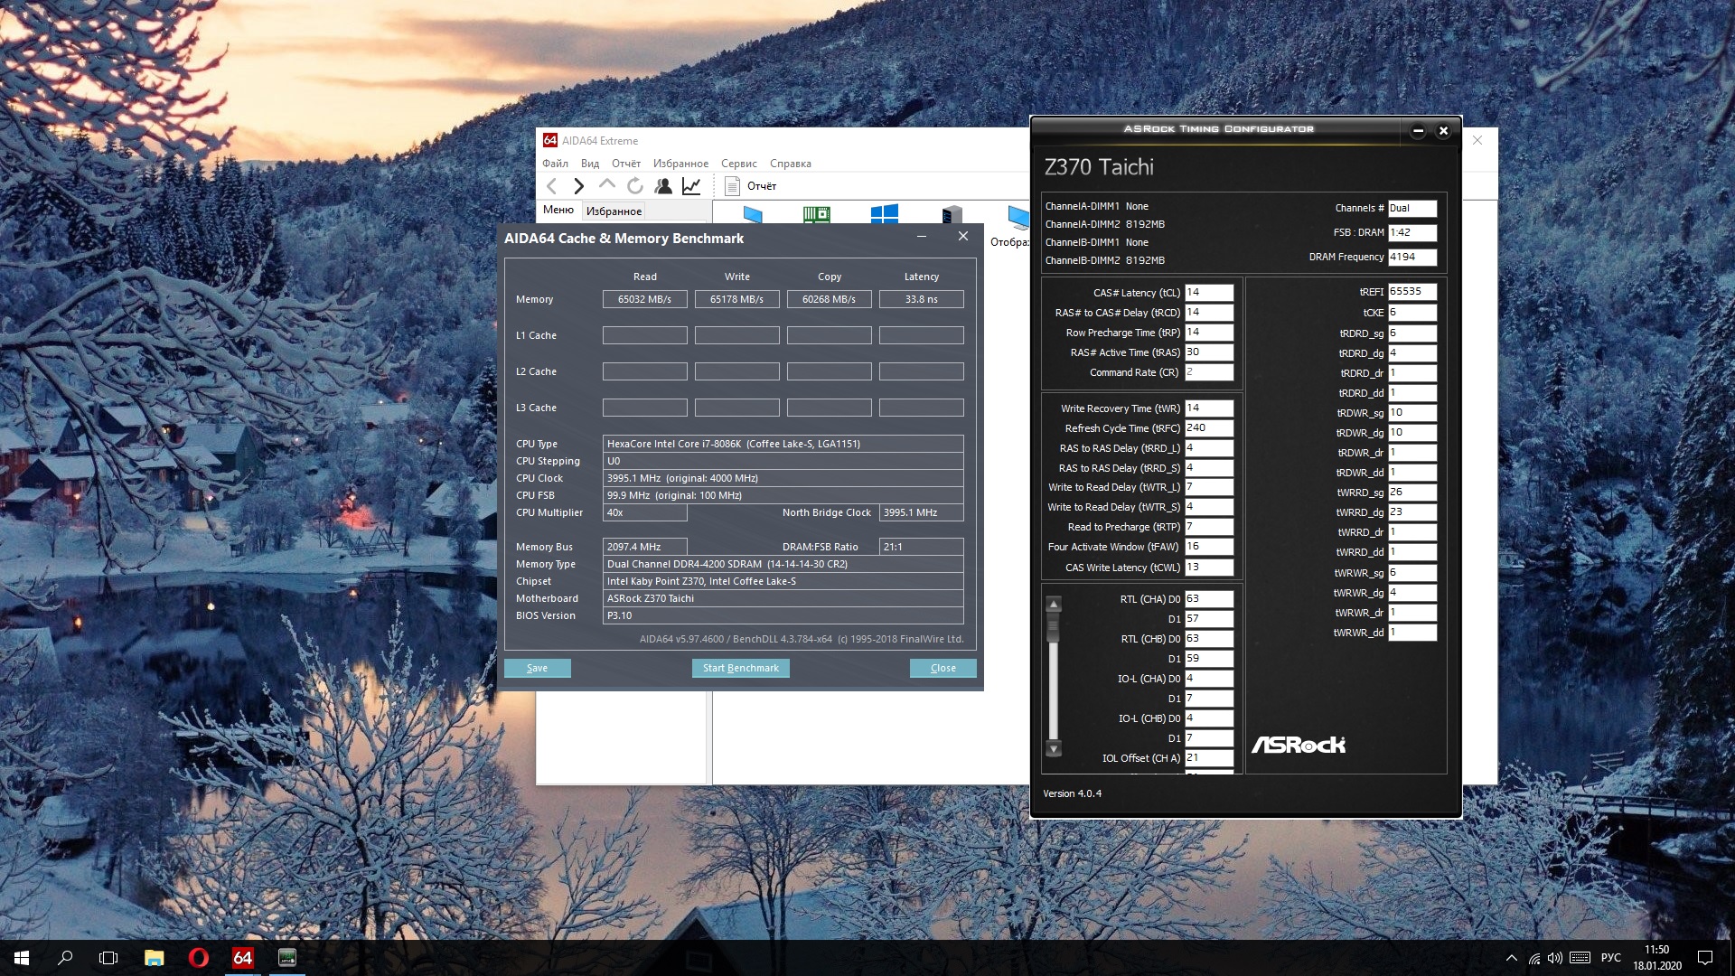Viewport: 1735px width, 976px height.
Task: Open Windows search from the taskbar
Action: coord(65,958)
